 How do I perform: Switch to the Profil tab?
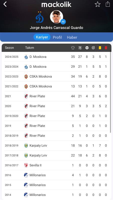57,37
